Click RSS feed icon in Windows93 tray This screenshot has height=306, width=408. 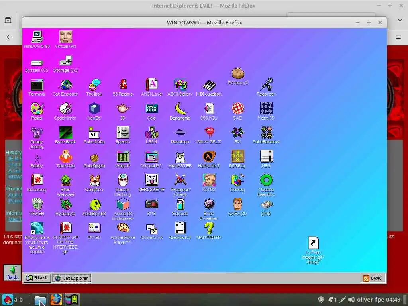pos(366,279)
